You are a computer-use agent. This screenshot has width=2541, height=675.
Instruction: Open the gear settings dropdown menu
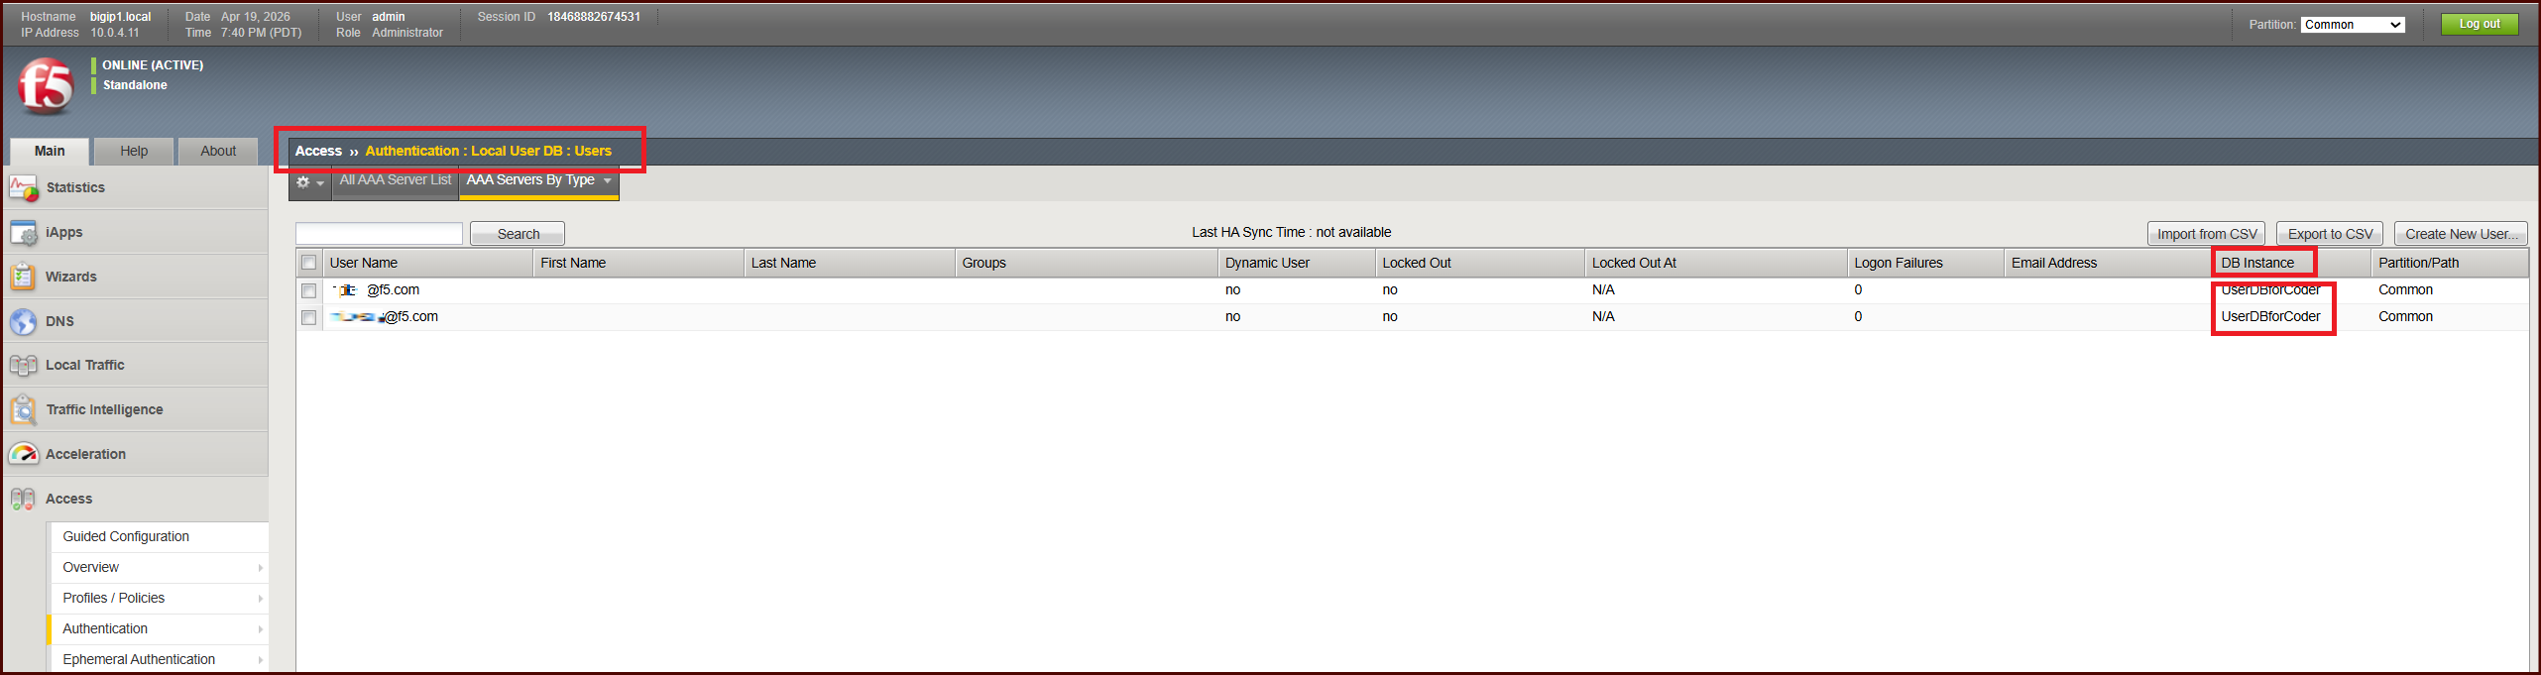[x=309, y=182]
